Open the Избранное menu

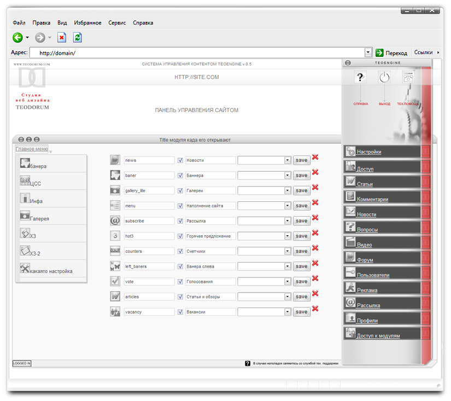[87, 23]
